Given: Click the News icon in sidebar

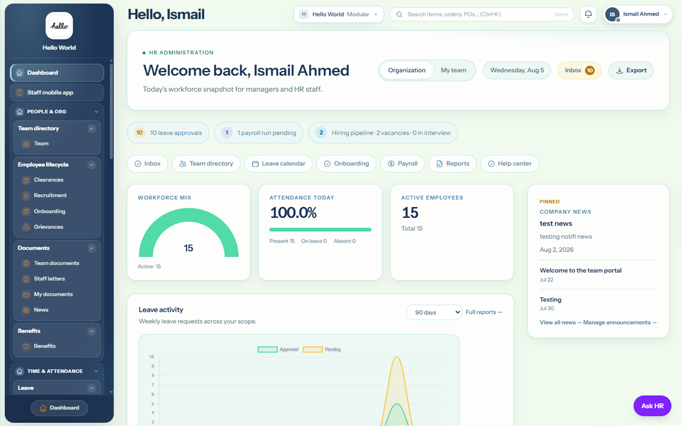Looking at the screenshot, I should click(x=26, y=310).
